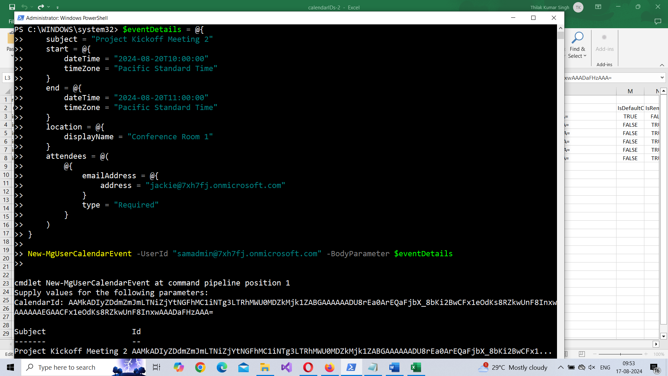Show hidden system tray icons chevron
This screenshot has height=376, width=668.
pyautogui.click(x=561, y=367)
